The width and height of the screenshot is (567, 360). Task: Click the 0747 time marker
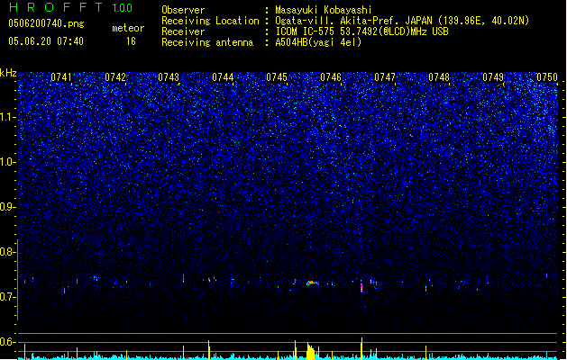tap(385, 76)
